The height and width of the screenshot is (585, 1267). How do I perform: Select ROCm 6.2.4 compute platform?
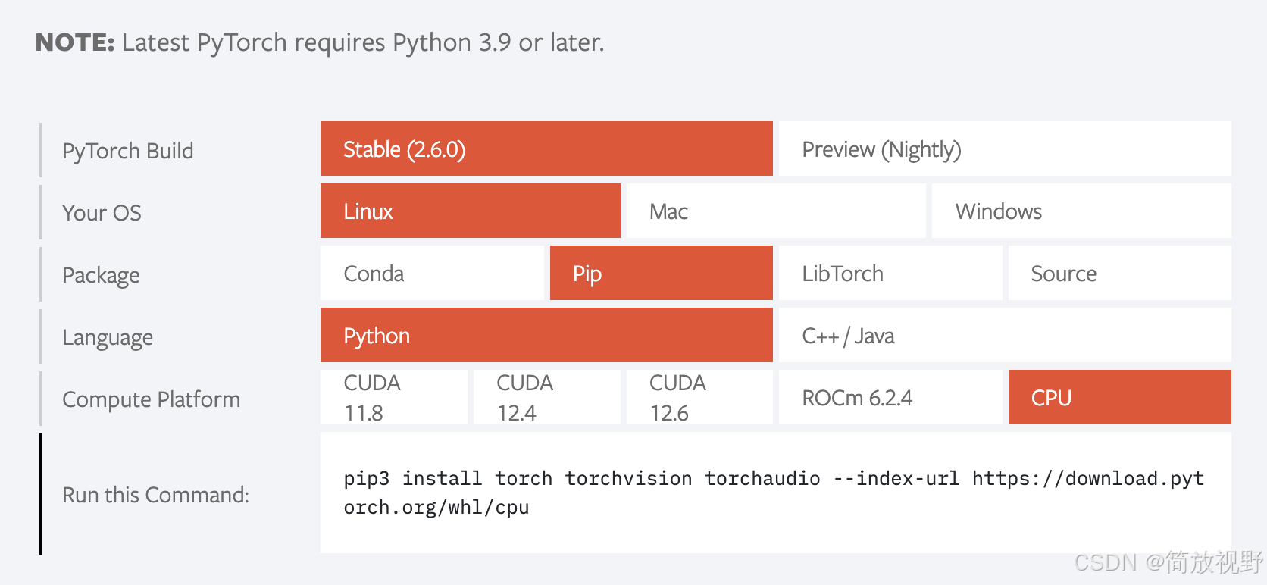pyautogui.click(x=890, y=398)
